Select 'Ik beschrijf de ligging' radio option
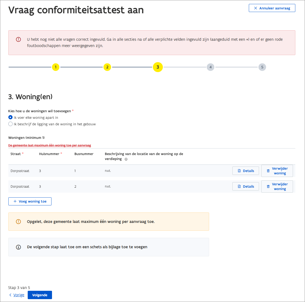Viewport: 305px width, 302px height. point(10,124)
